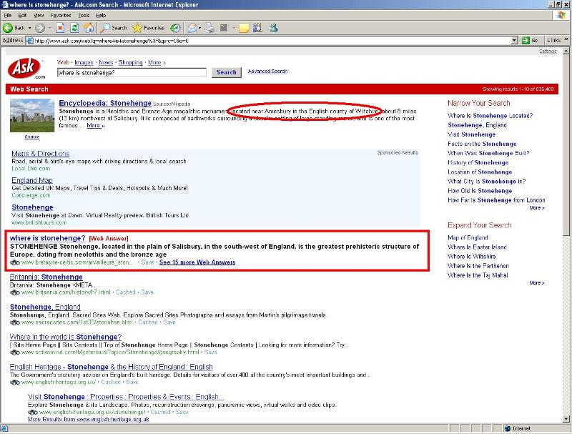Open the Search pane from the toolbar
This screenshot has height=434, width=572.
point(114,28)
